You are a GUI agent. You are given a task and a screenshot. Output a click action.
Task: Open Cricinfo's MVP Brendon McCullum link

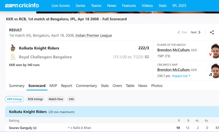pos(173,70)
